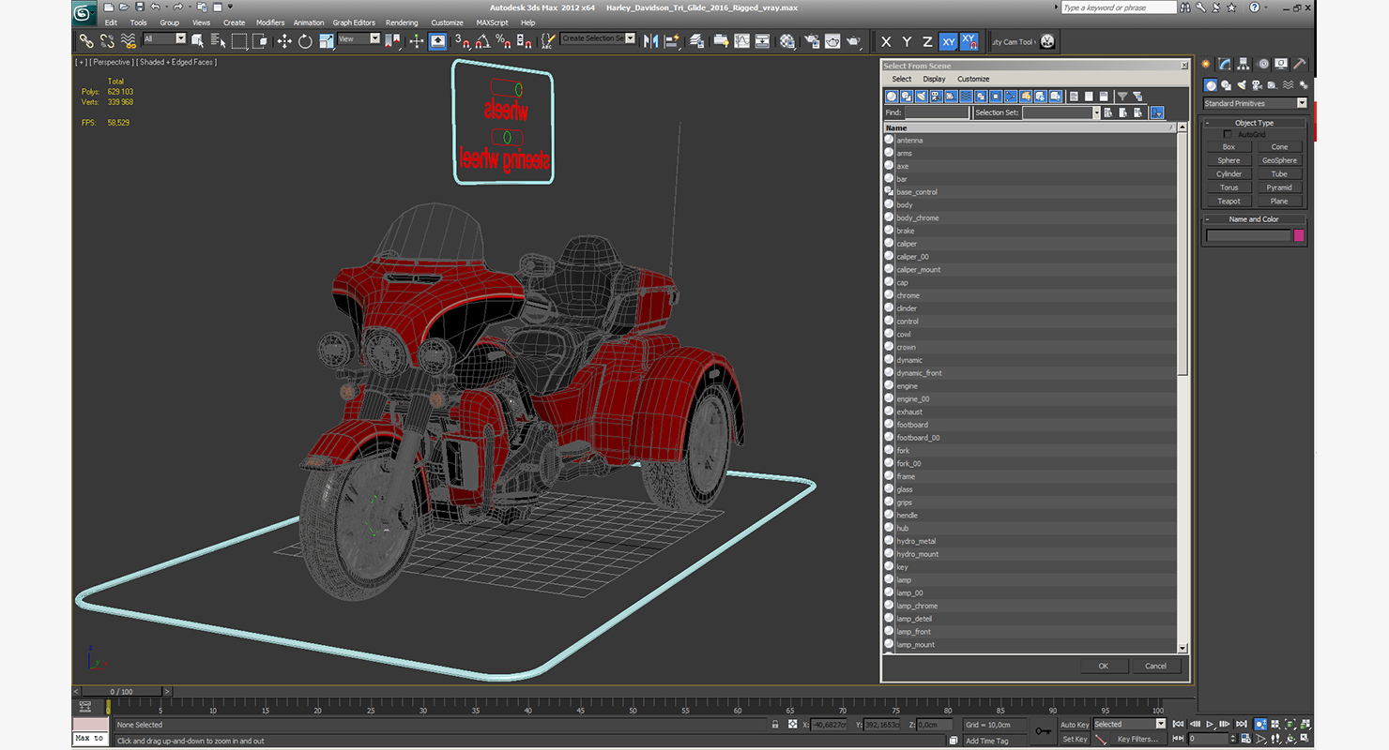Open the Modify command panel tab

coord(1225,64)
